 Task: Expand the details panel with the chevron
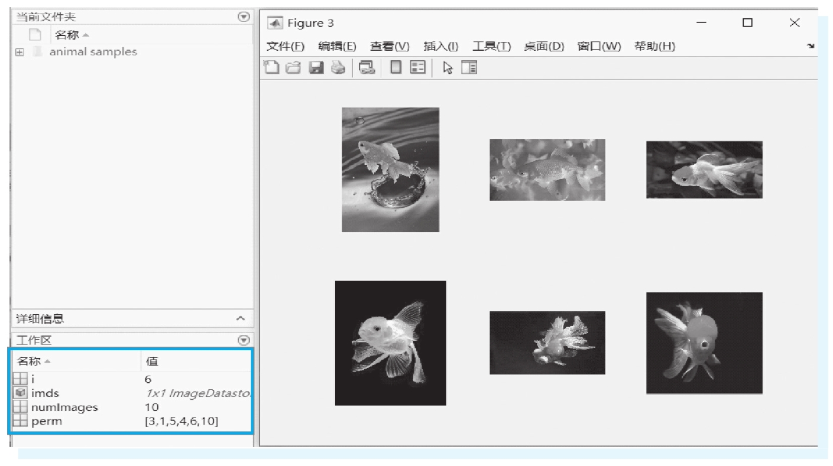[240, 318]
